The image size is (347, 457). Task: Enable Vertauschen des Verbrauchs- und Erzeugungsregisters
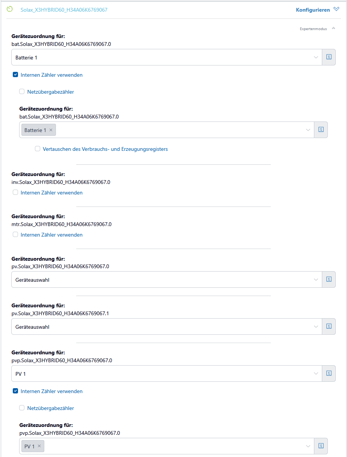tap(38, 149)
